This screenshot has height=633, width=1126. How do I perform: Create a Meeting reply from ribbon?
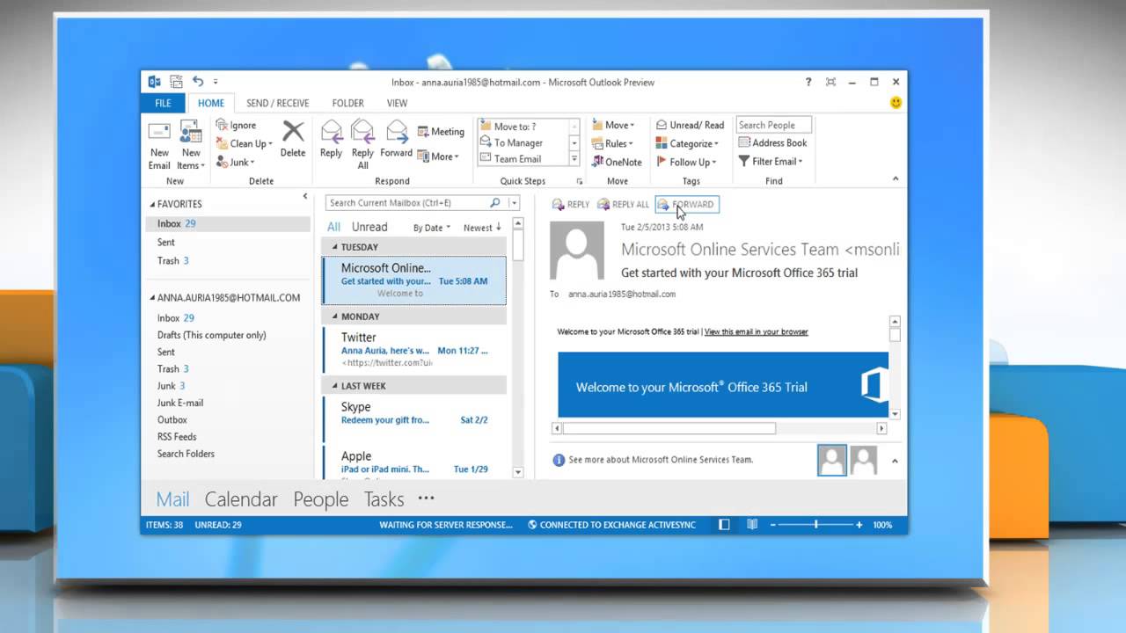(441, 132)
